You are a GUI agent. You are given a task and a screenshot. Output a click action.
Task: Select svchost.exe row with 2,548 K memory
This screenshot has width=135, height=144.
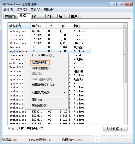[x=49, y=116]
